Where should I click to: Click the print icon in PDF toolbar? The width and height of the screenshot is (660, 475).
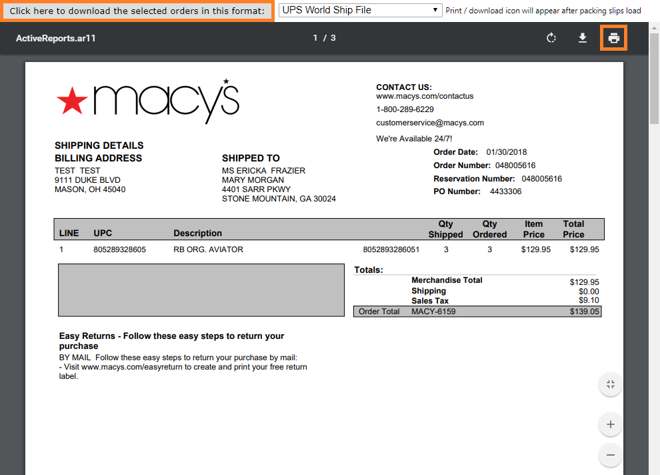pos(614,38)
